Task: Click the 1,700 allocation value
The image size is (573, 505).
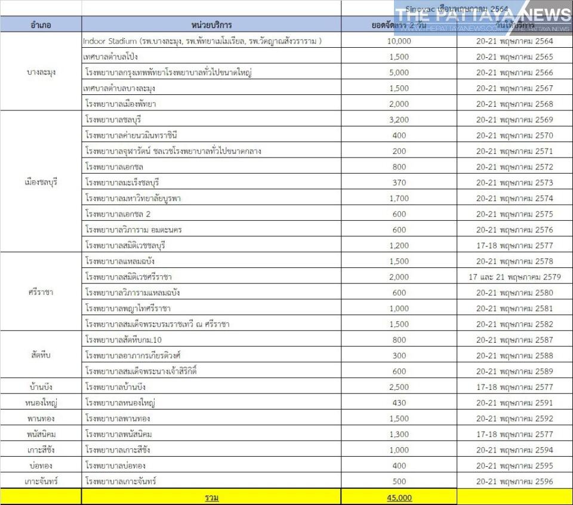Action: click(x=399, y=198)
